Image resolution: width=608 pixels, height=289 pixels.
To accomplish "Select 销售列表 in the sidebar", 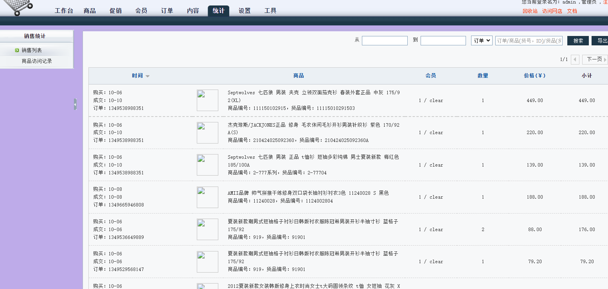I will coord(32,50).
